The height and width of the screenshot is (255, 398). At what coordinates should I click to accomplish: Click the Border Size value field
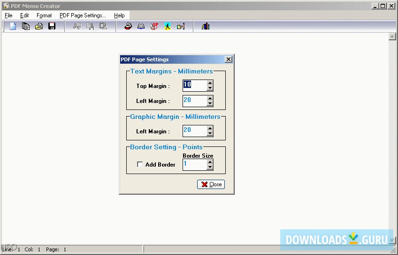pos(195,165)
